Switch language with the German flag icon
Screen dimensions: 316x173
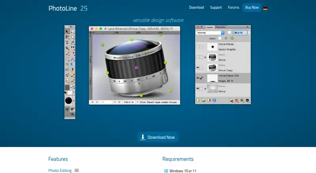pyautogui.click(x=265, y=8)
